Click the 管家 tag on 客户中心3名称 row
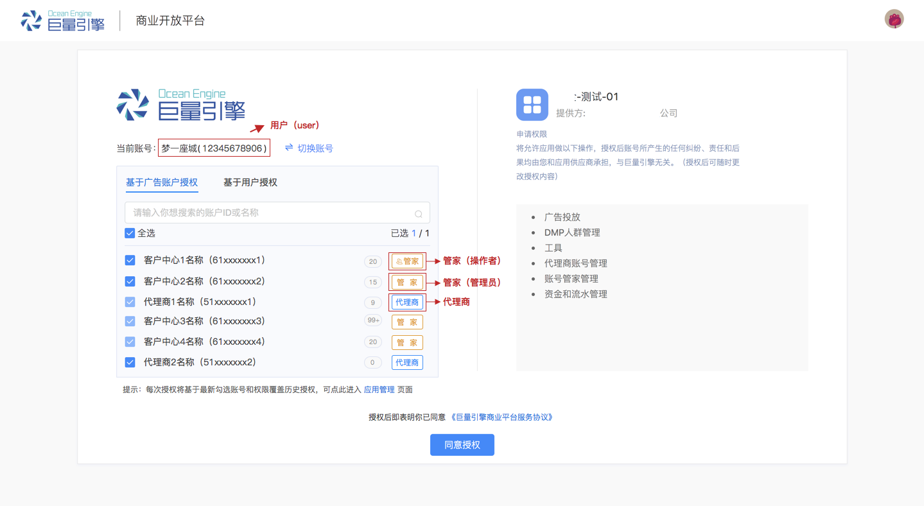This screenshot has width=924, height=506. [407, 322]
